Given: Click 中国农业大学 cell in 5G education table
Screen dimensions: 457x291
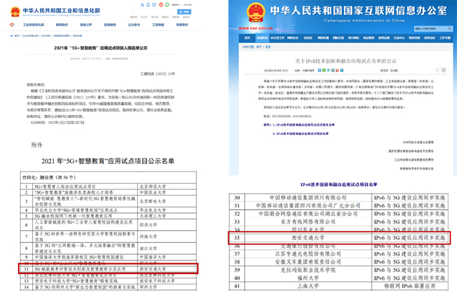Looking at the screenshot, I should 153,192.
